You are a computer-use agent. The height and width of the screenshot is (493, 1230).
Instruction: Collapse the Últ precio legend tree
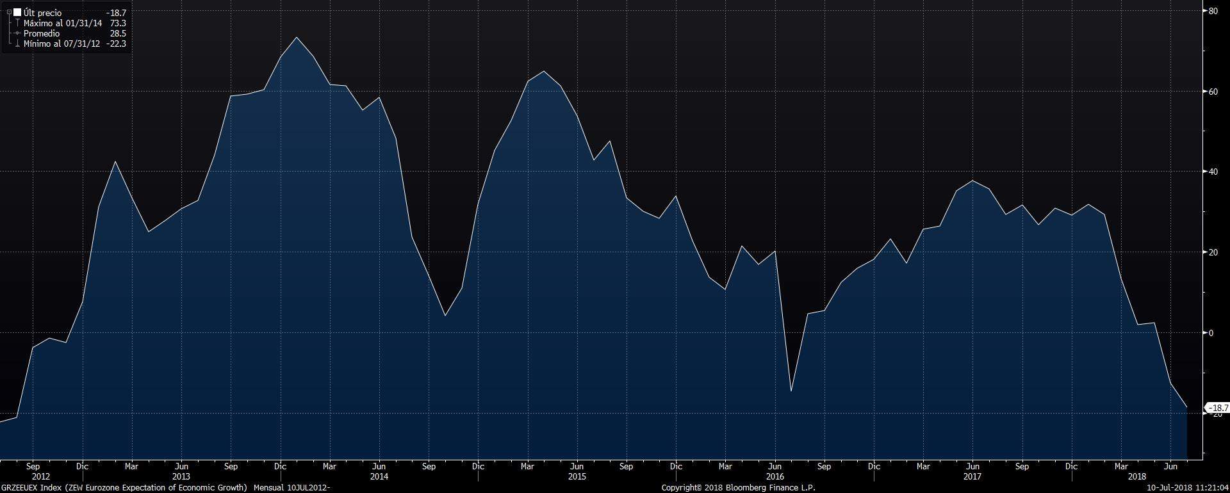[9, 12]
